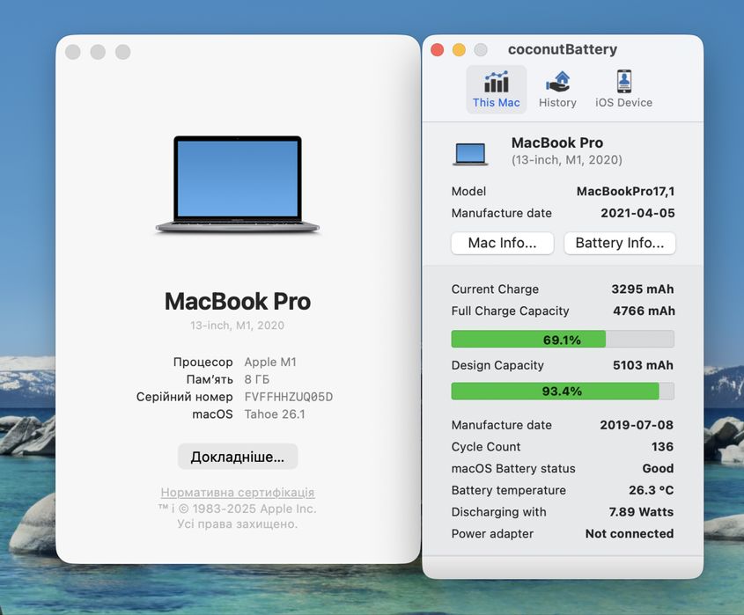Click the Mac manufacture date 2021-04-05
The width and height of the screenshot is (744, 615).
pos(637,213)
